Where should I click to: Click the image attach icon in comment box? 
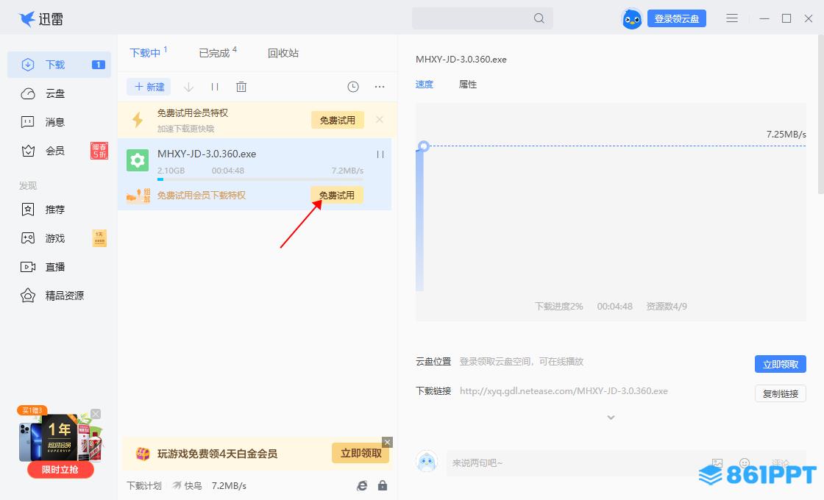click(x=717, y=463)
